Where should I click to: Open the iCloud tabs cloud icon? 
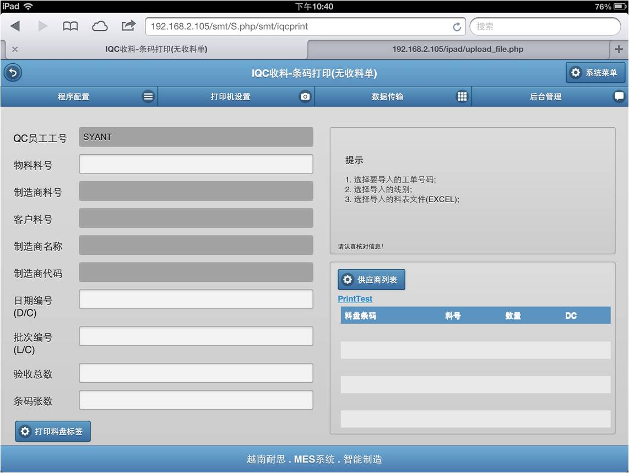(x=99, y=26)
